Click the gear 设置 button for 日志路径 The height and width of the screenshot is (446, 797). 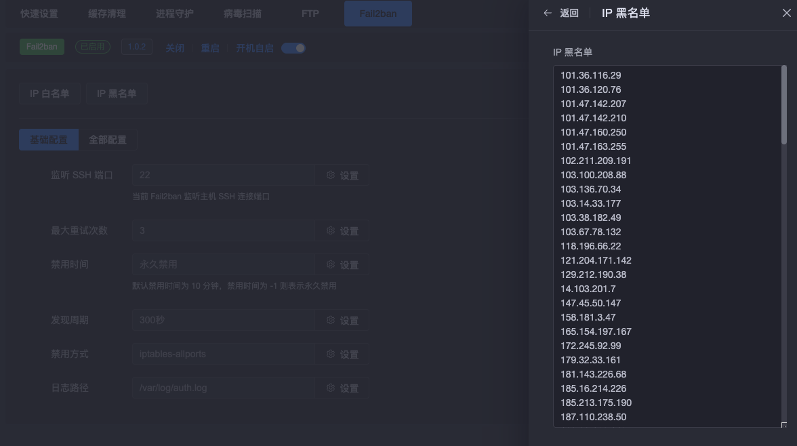click(x=342, y=388)
